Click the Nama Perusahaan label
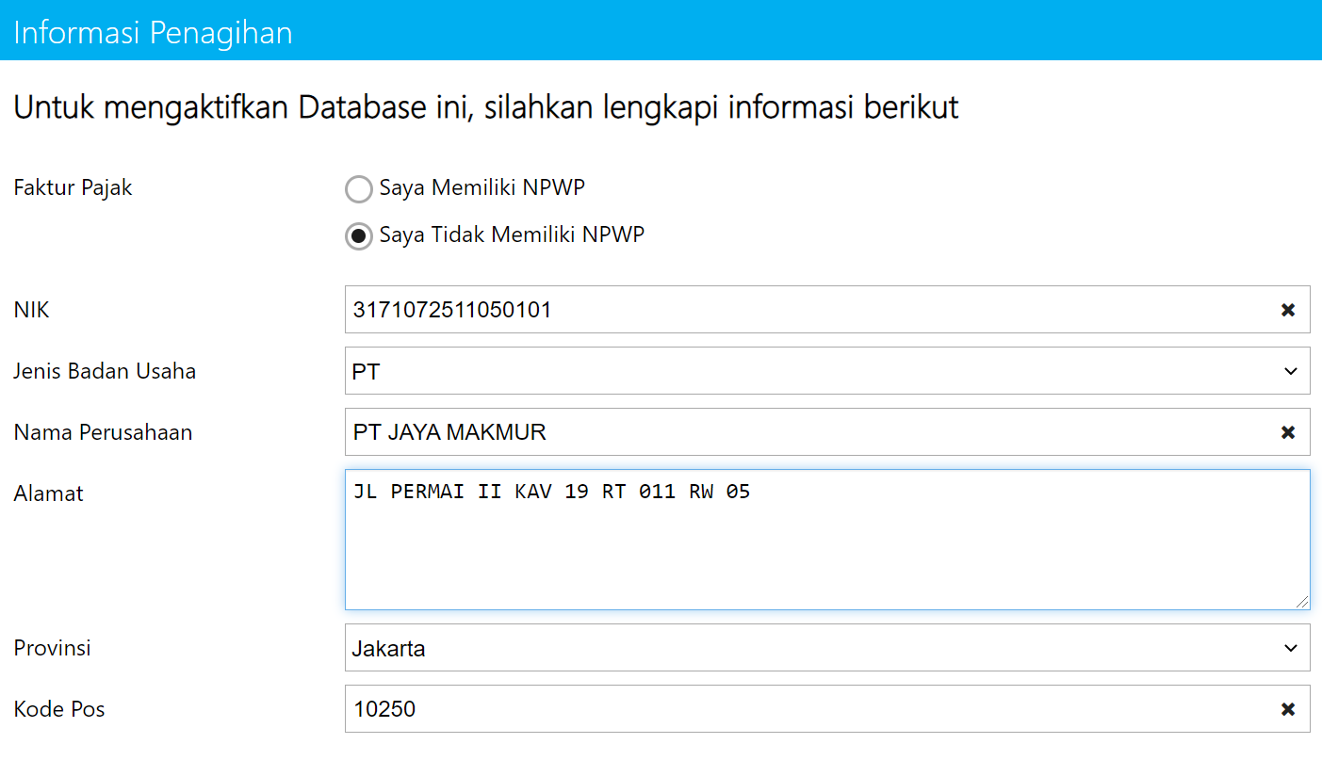Image resolution: width=1322 pixels, height=760 pixels. 103,432
